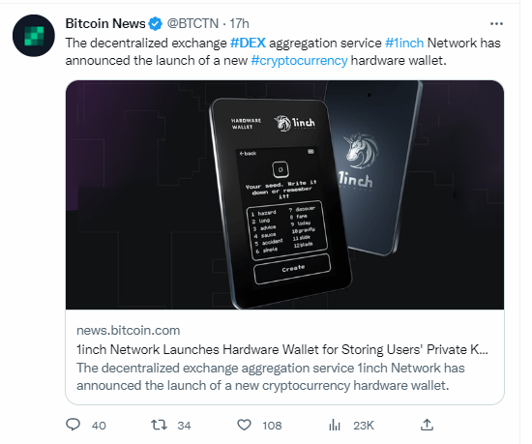Image resolution: width=532 pixels, height=444 pixels.
Task: Open the 1inch hardware wallet preview image
Action: (x=284, y=194)
